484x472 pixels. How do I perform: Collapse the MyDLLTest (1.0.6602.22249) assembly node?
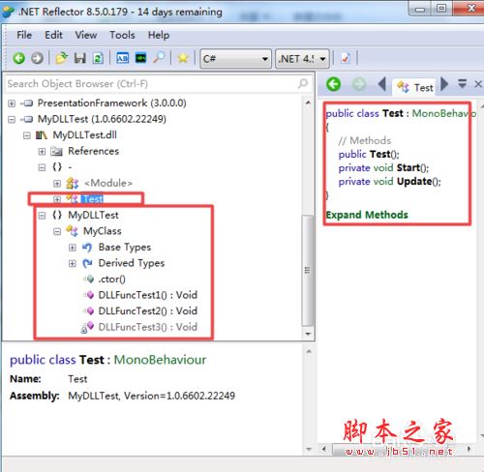[12, 120]
